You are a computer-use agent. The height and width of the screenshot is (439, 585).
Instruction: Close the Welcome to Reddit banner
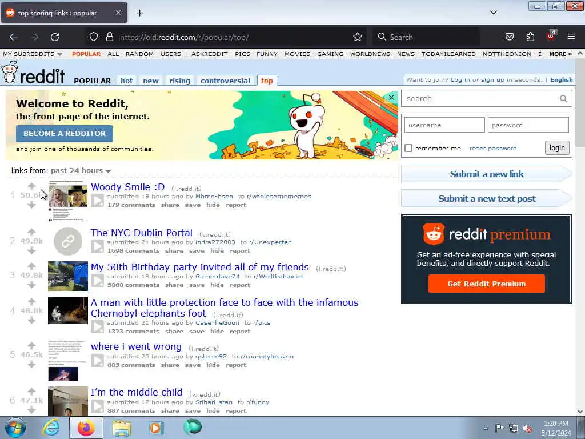pyautogui.click(x=391, y=97)
